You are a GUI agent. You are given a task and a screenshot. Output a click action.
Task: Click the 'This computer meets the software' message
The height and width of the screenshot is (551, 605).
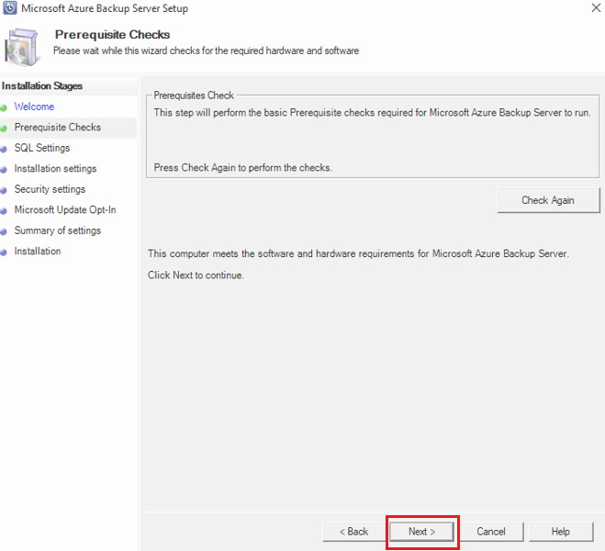358,253
